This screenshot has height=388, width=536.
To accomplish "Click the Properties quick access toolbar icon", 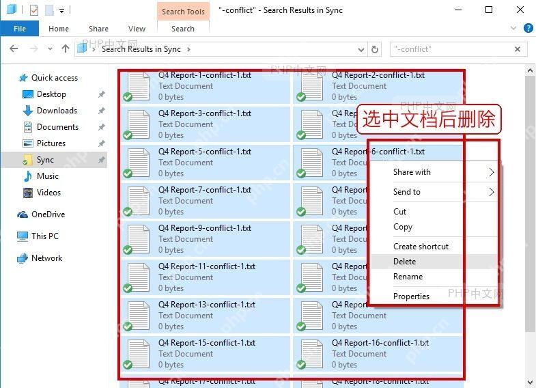I will [x=34, y=10].
